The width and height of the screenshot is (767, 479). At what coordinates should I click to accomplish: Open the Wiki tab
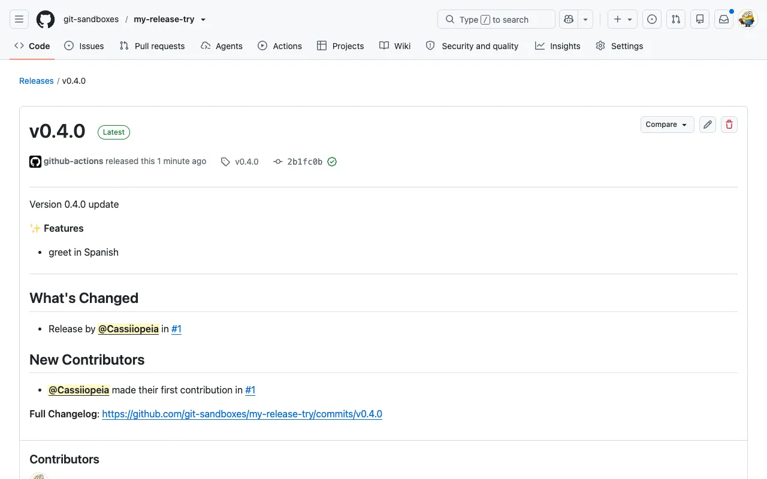[x=395, y=46]
